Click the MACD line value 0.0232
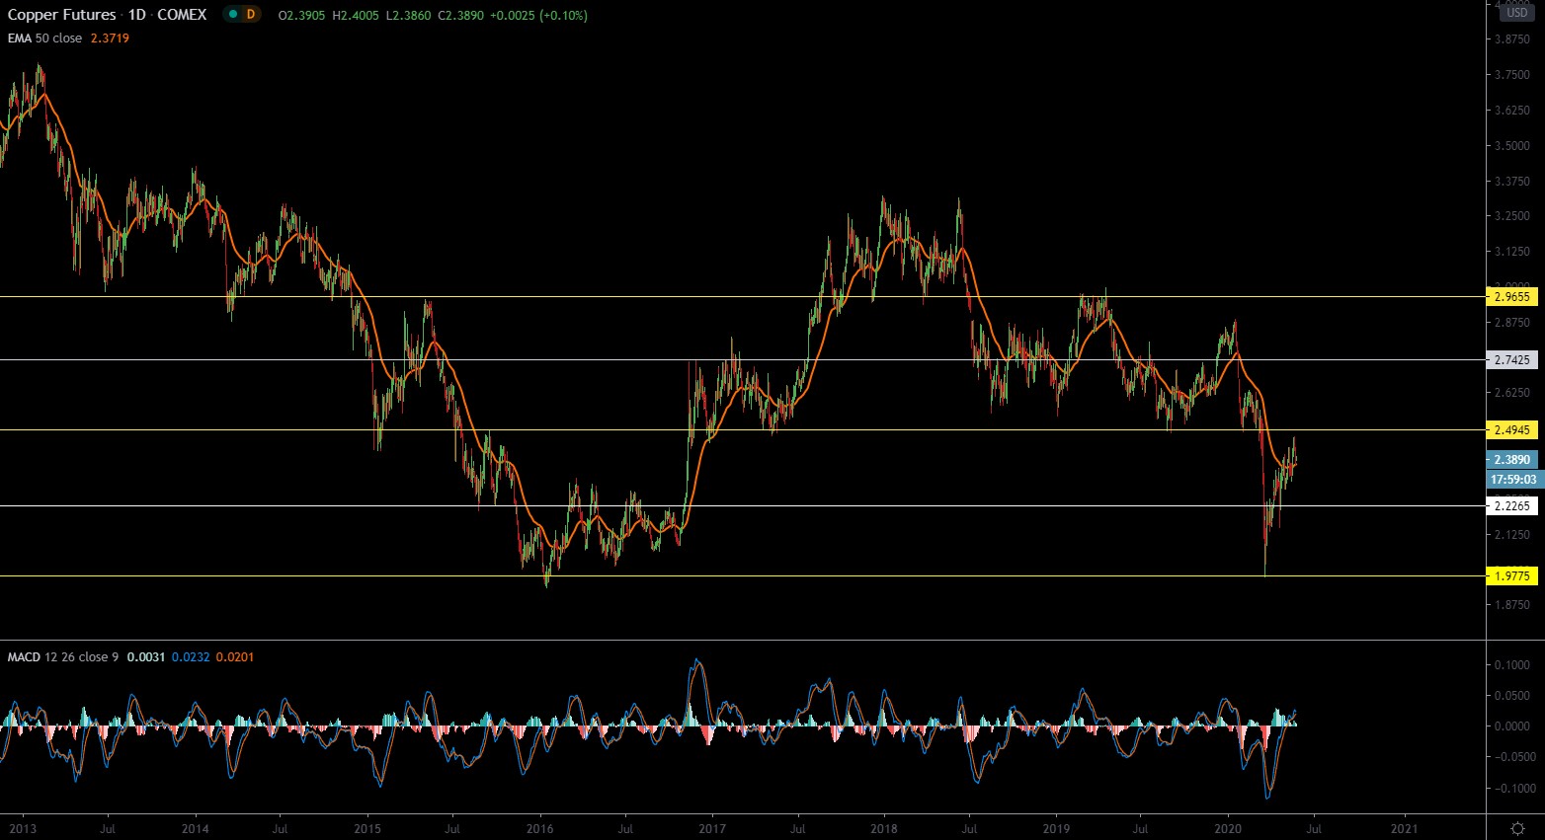1545x840 pixels. point(190,657)
